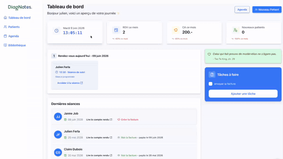The image size is (283, 159).
Task: Click the calendar icon beside sidebar Agenda
Action: point(5,36)
